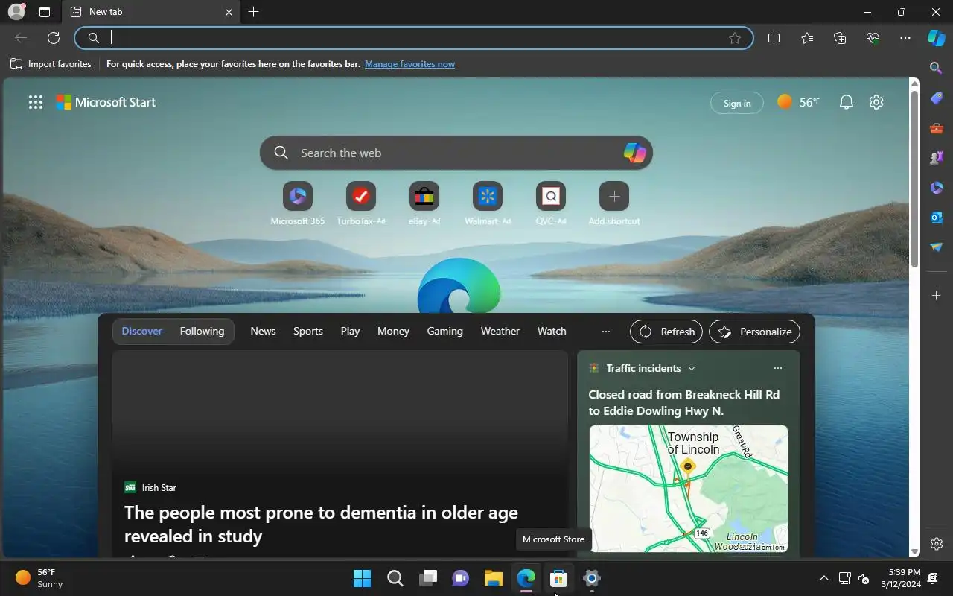Screen dimensions: 953x596
Task: Open Settings and more ellipsis
Action: [x=905, y=38]
